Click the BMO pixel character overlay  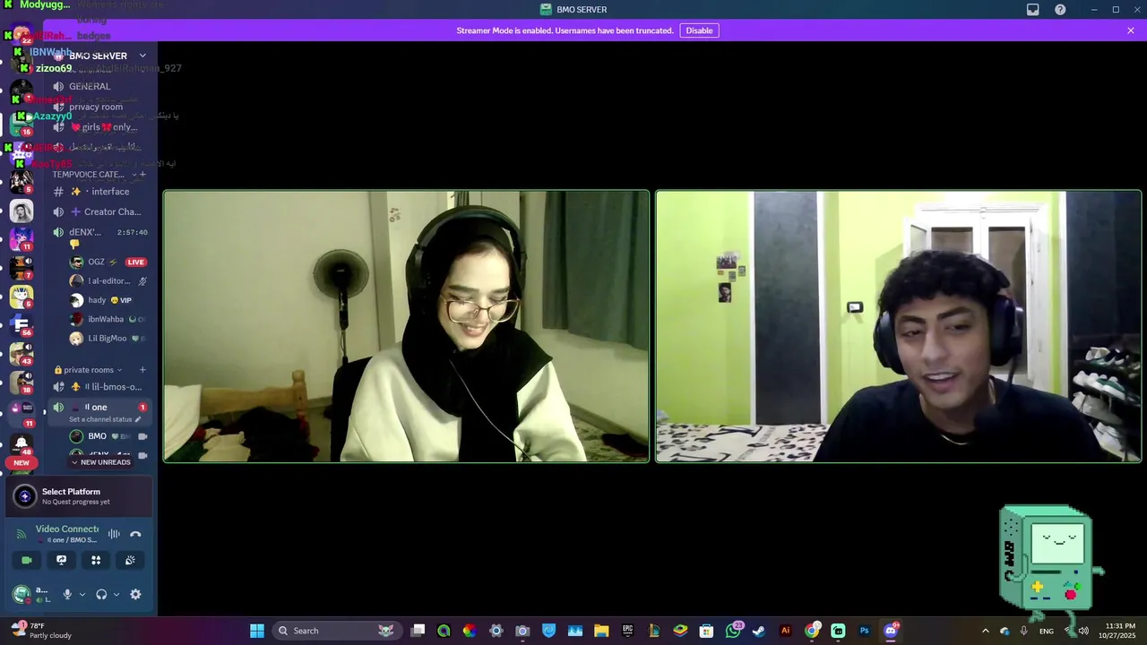point(1050,566)
